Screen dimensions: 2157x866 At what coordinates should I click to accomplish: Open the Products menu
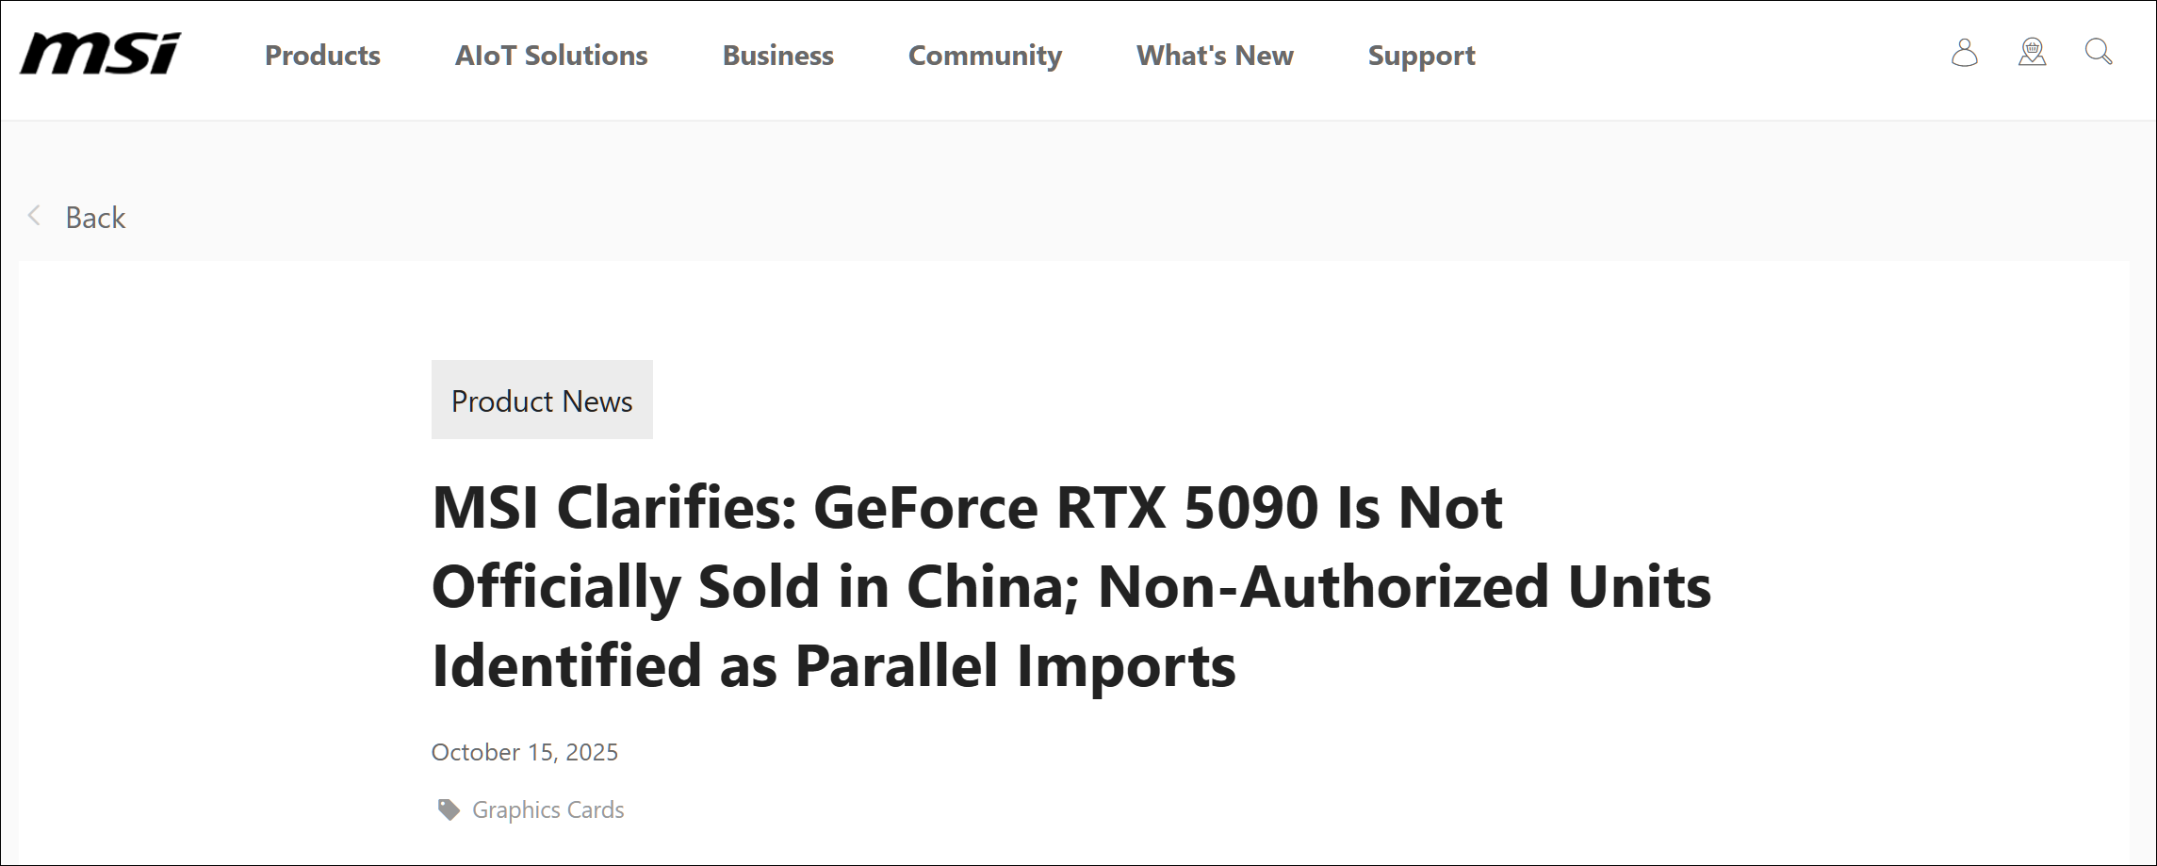[x=322, y=56]
